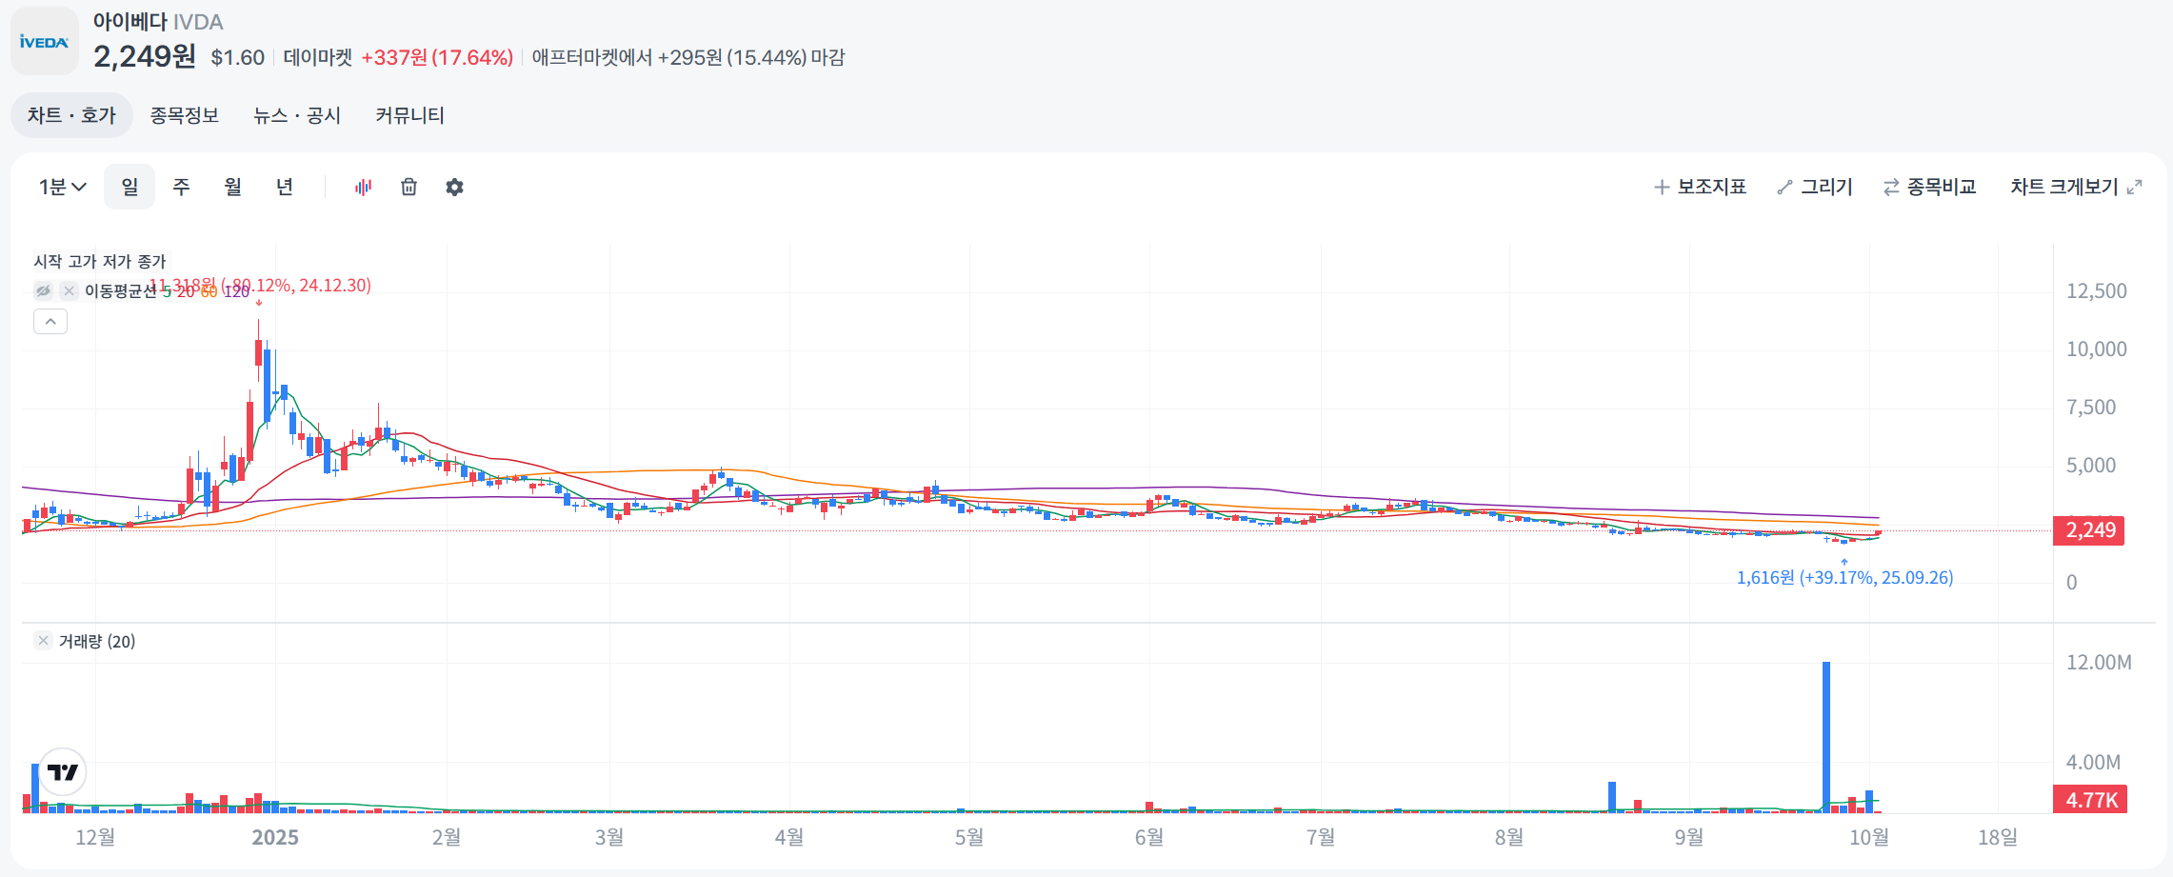
Task: Click the 12.00M volume axis label
Action: 2099,663
